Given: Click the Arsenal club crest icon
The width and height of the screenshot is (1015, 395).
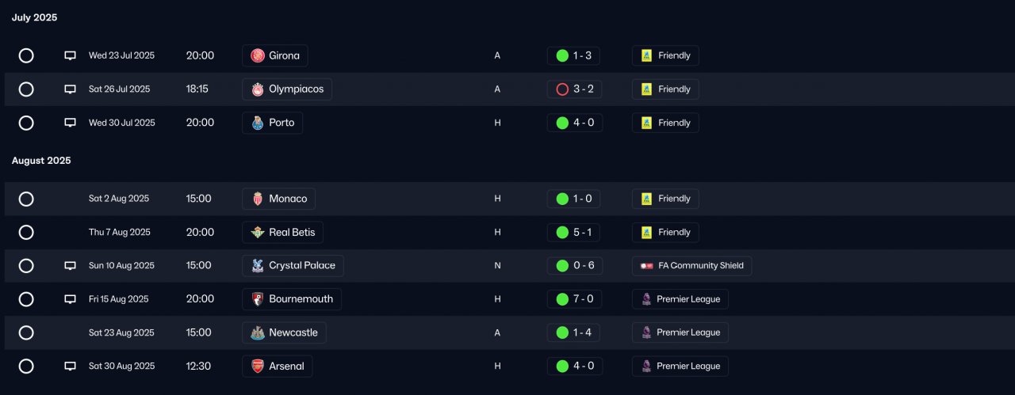Looking at the screenshot, I should point(258,367).
